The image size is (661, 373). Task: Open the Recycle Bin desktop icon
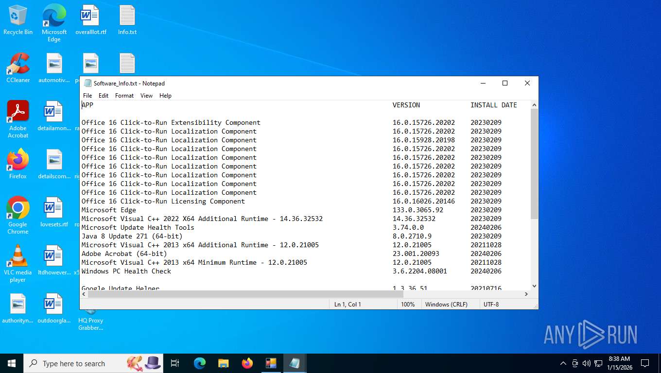[18, 20]
